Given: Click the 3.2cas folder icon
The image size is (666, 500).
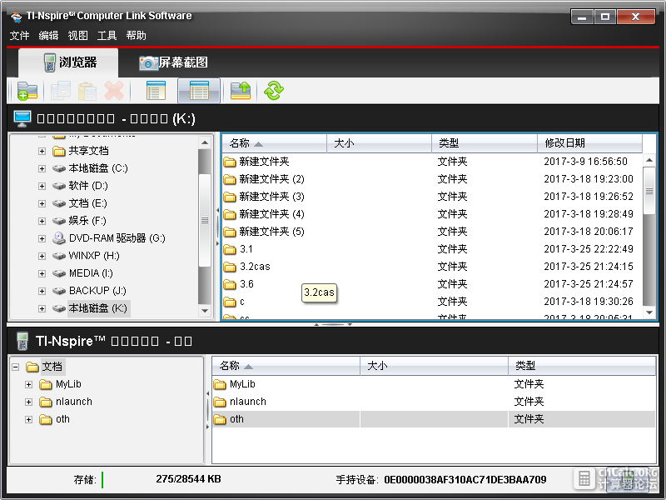Looking at the screenshot, I should click(230, 267).
